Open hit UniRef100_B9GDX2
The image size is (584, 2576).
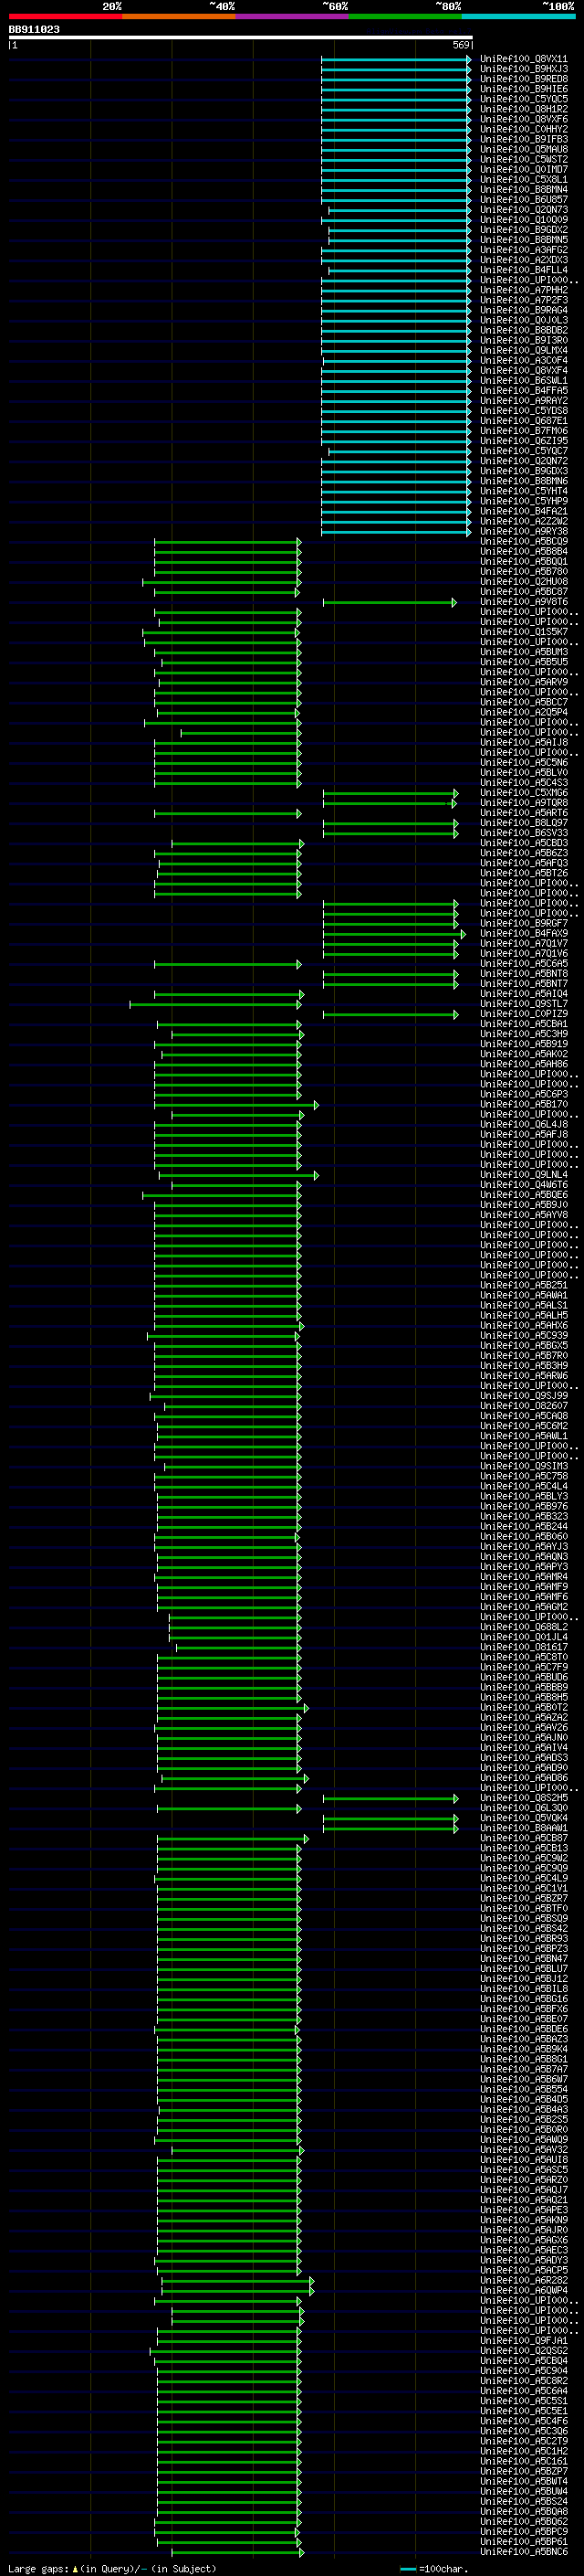click(x=524, y=230)
